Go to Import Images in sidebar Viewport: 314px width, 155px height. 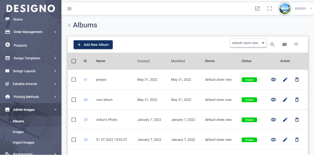click(23, 143)
